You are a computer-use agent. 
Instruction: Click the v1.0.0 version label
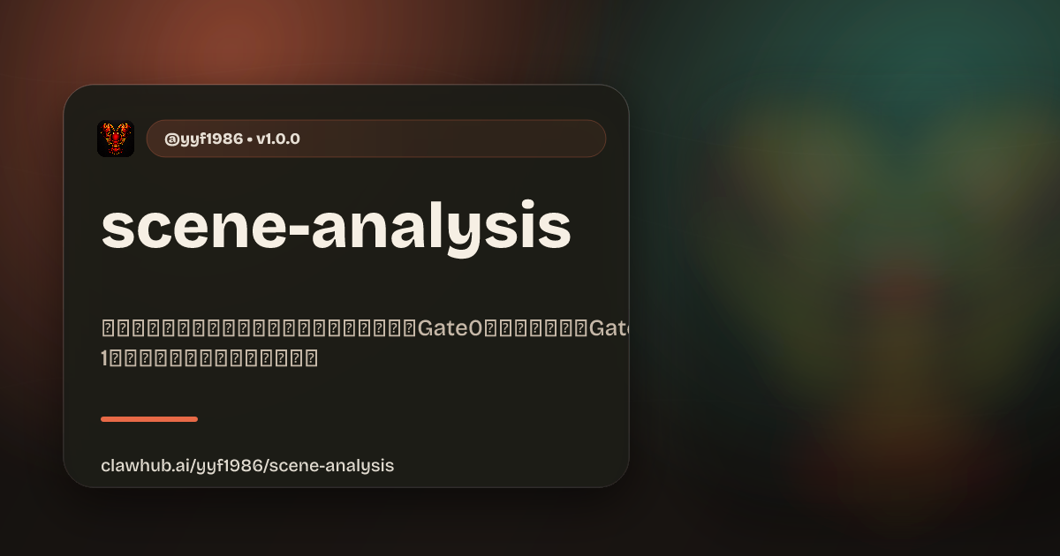click(x=278, y=139)
